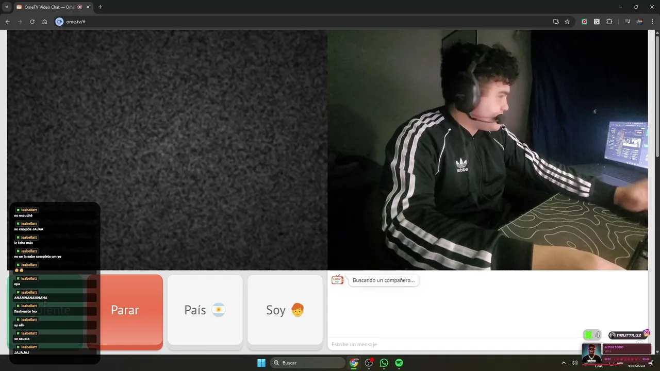
Task: Click the local webcam video feed
Action: (x=487, y=150)
